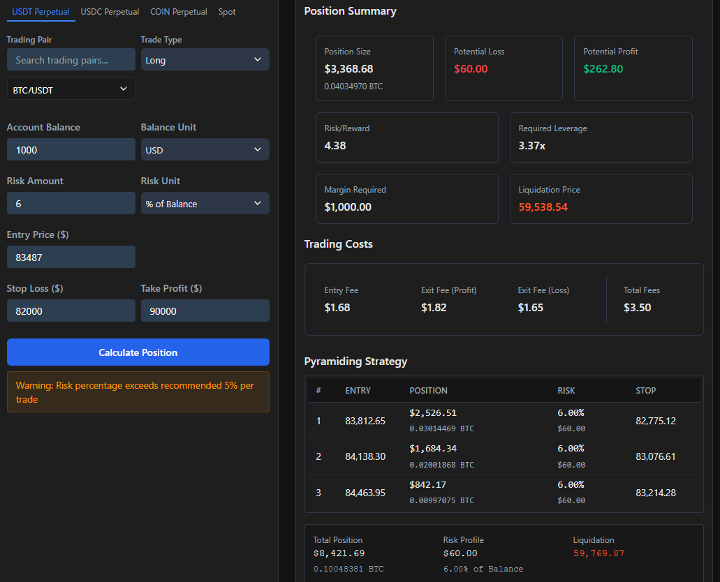The height and width of the screenshot is (582, 720).
Task: Expand the BTC/USDT trading pair dropdown
Action: [71, 90]
